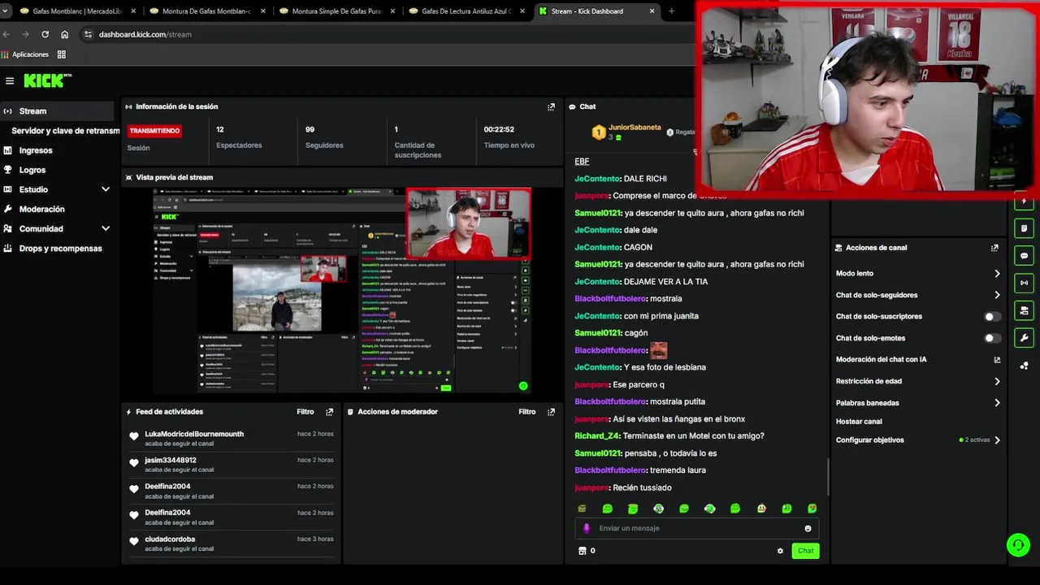The image size is (1040, 585).
Task: Click the purple microphone icon in message box
Action: point(587,528)
